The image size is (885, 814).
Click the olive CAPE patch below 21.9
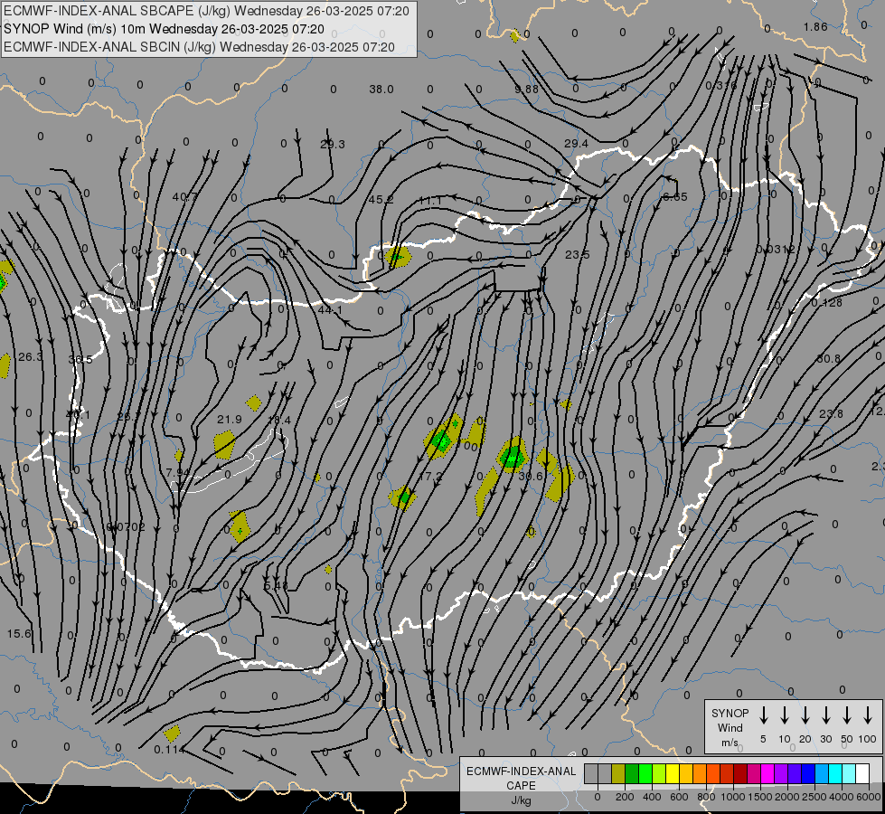pyautogui.click(x=224, y=445)
